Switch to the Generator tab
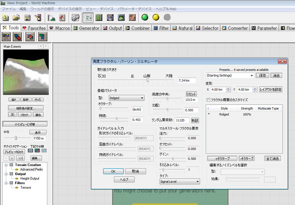This screenshot has width=295, height=205. pos(86,28)
